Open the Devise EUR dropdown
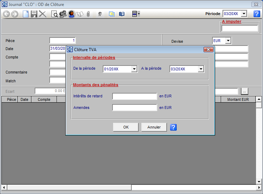 click(228, 41)
